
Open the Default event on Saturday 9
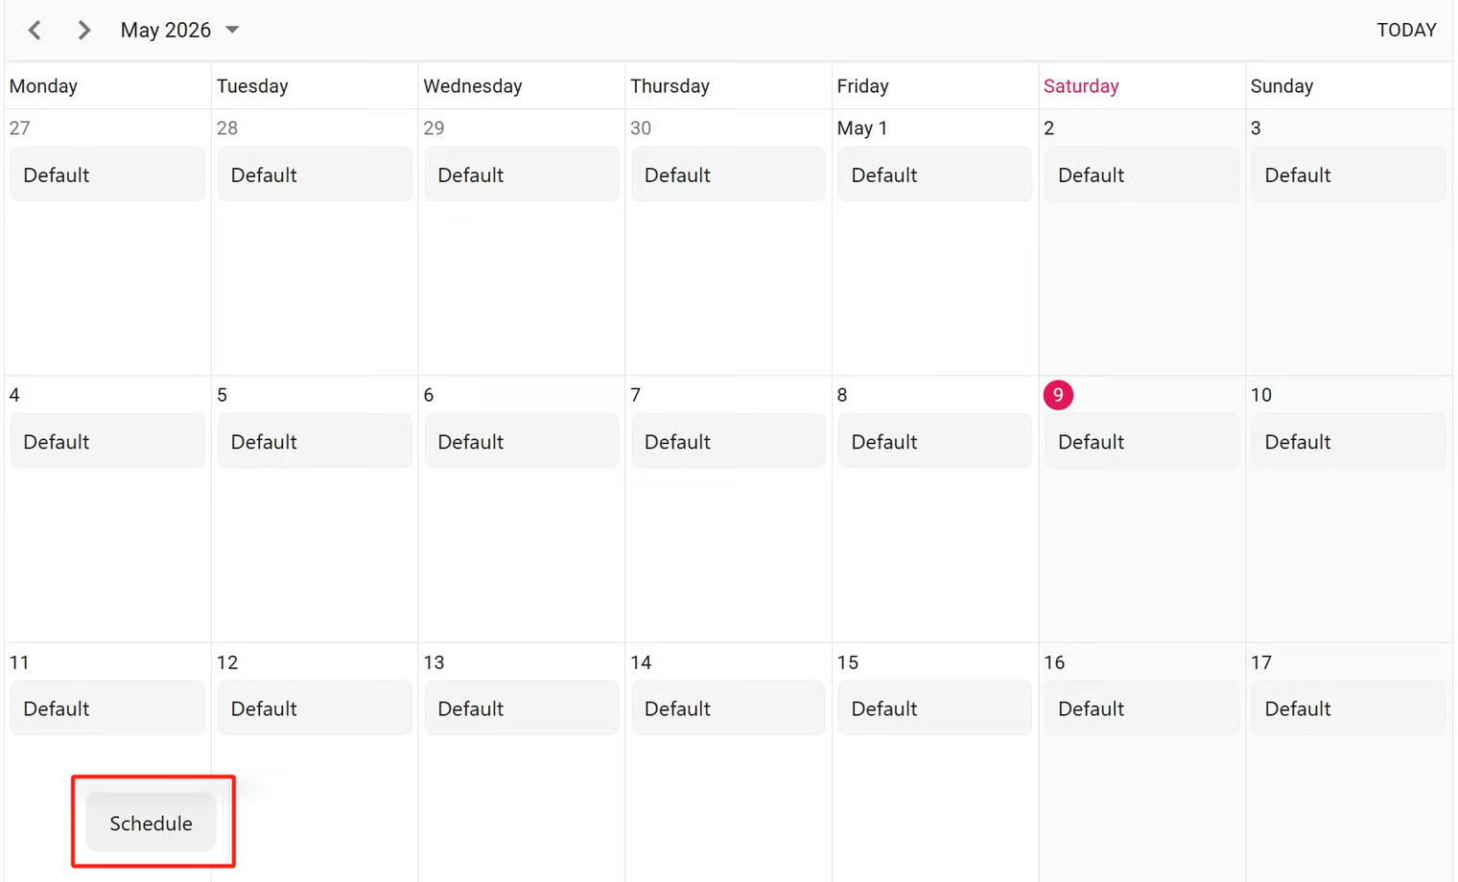click(1141, 442)
